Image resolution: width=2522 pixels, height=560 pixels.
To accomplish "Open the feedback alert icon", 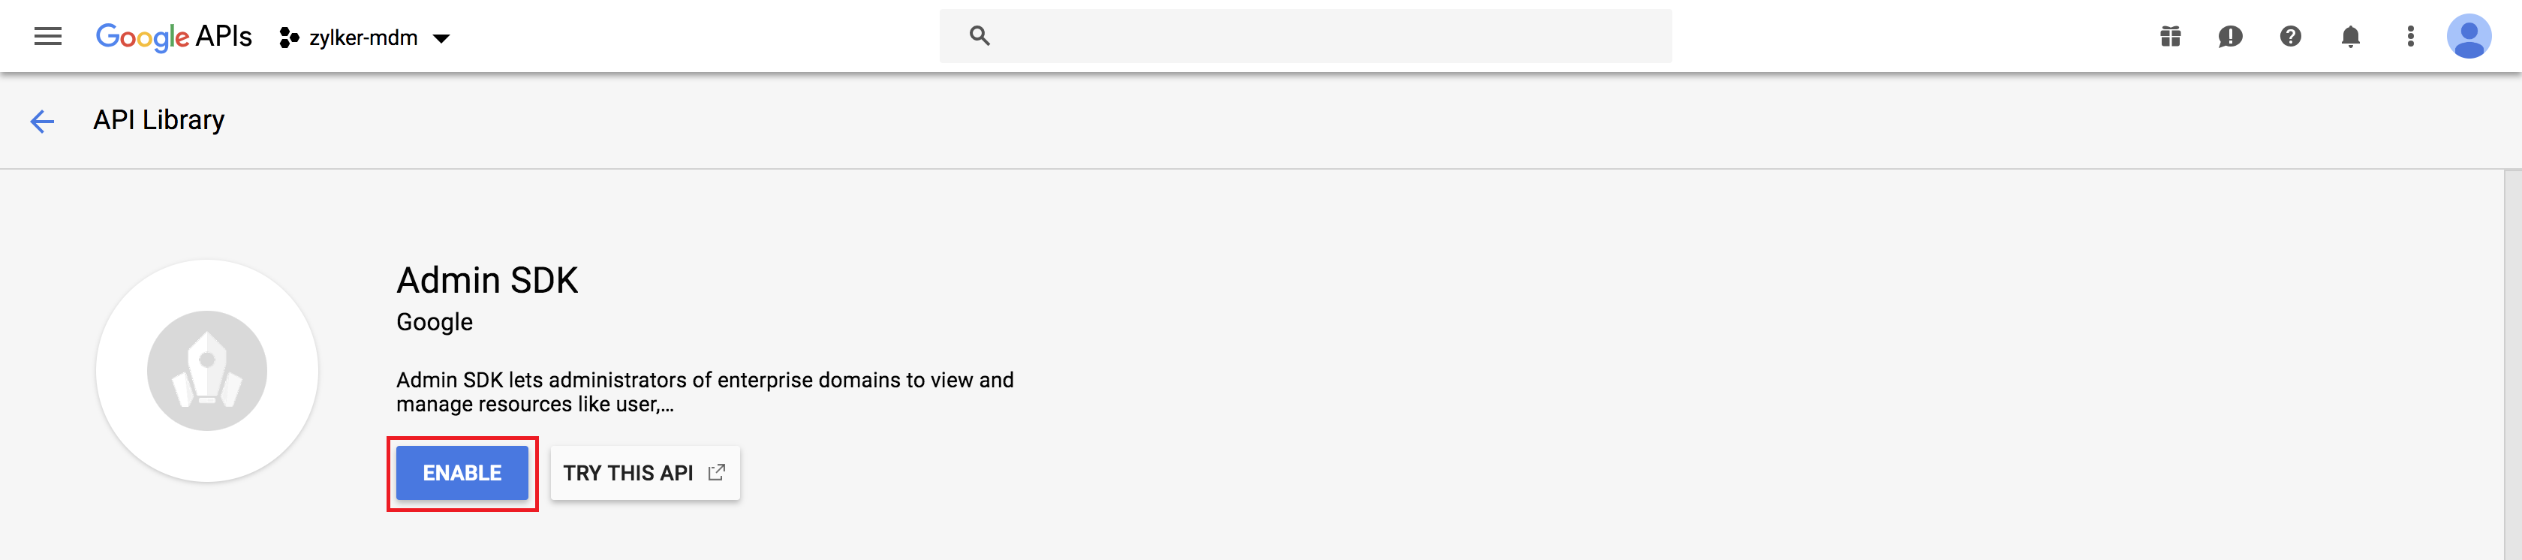I will click(x=2230, y=38).
